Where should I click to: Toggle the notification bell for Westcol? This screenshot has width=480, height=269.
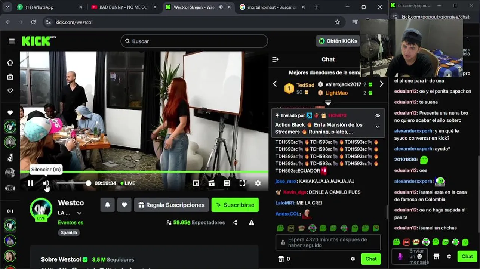(107, 205)
